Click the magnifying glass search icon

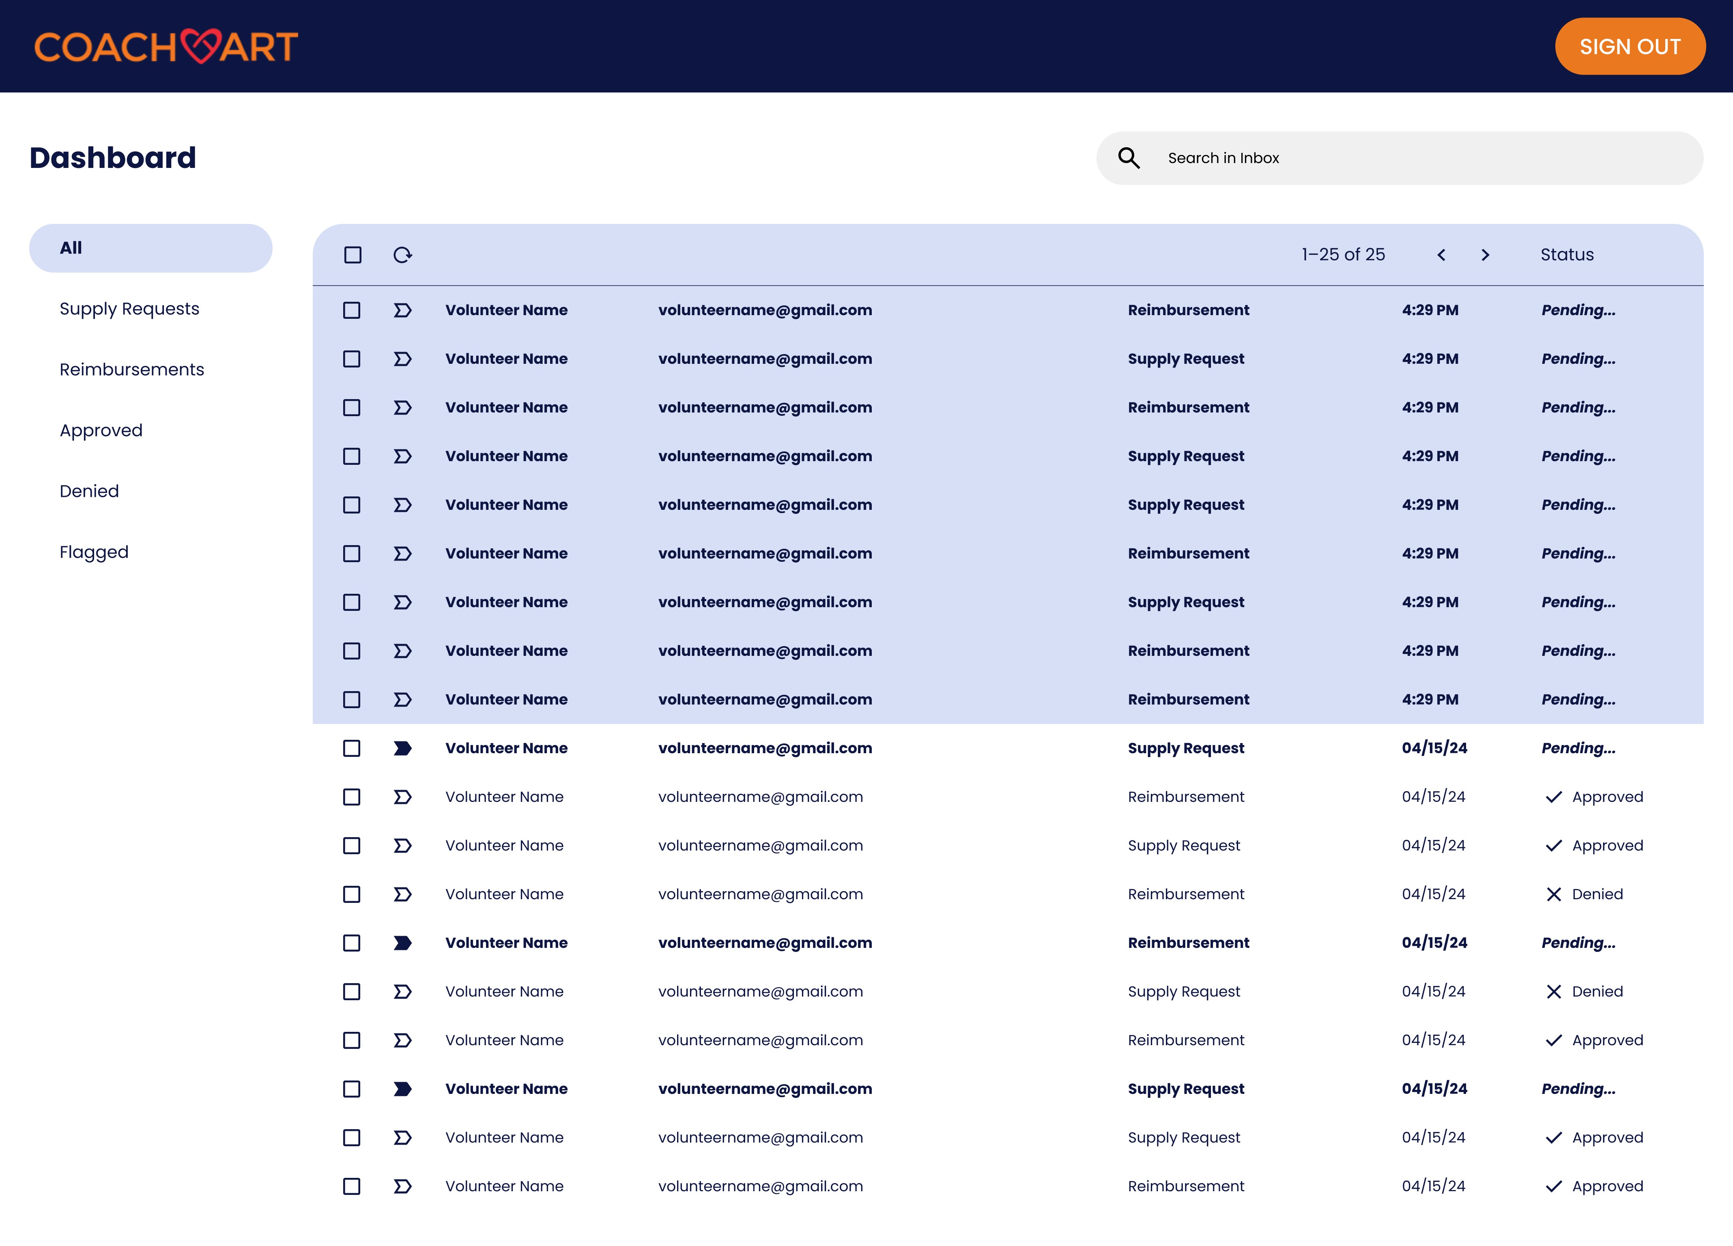point(1129,158)
